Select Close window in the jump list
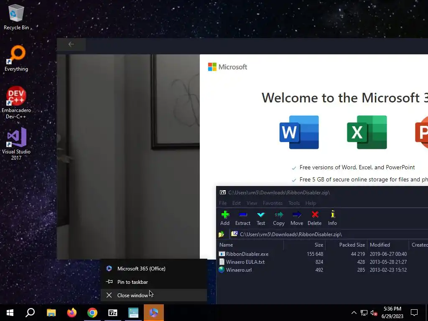 [x=154, y=295]
